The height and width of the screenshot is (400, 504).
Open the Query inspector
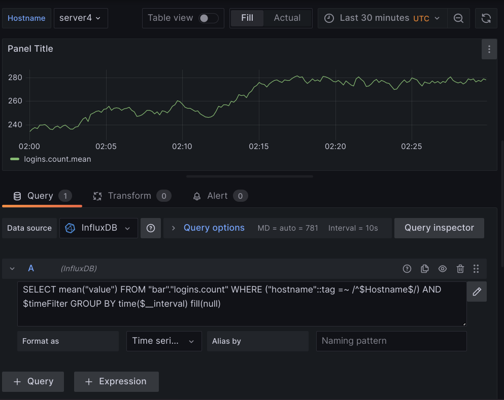click(439, 228)
